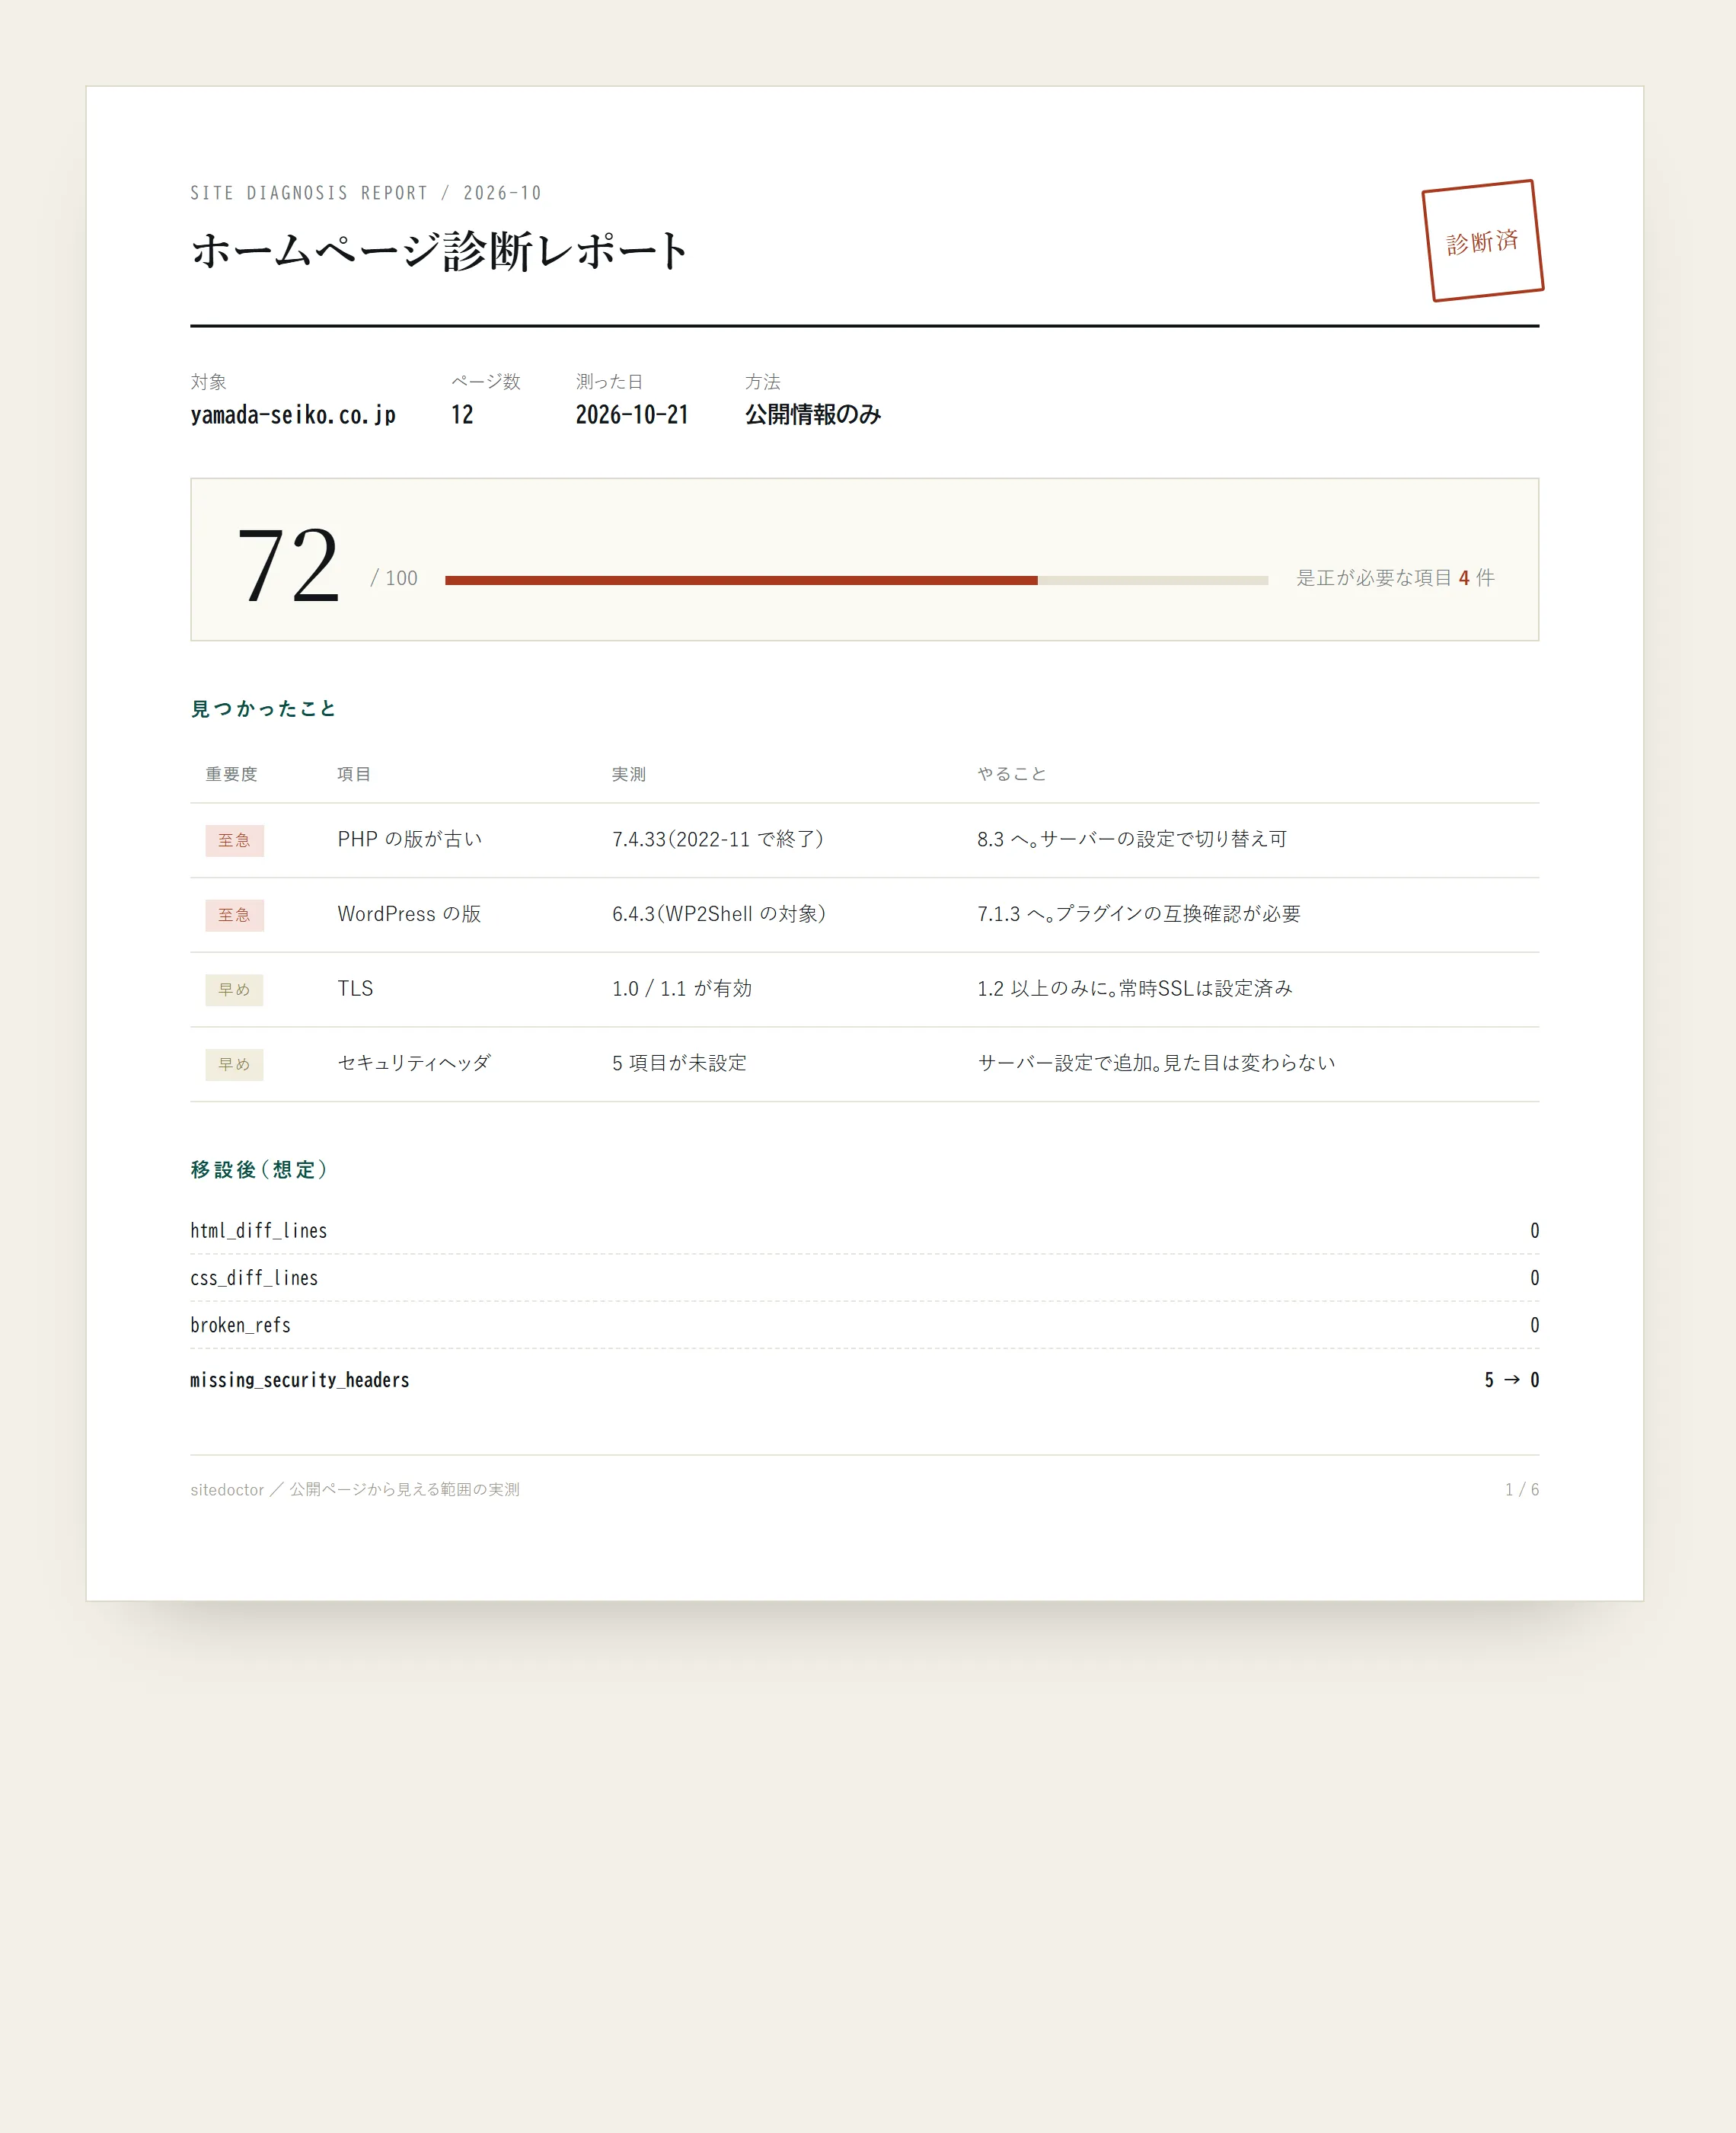1736x2133 pixels.
Task: Click the page count value 12
Action: click(462, 414)
